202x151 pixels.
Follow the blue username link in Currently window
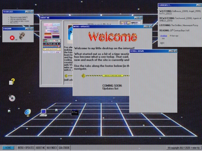tap(163, 36)
